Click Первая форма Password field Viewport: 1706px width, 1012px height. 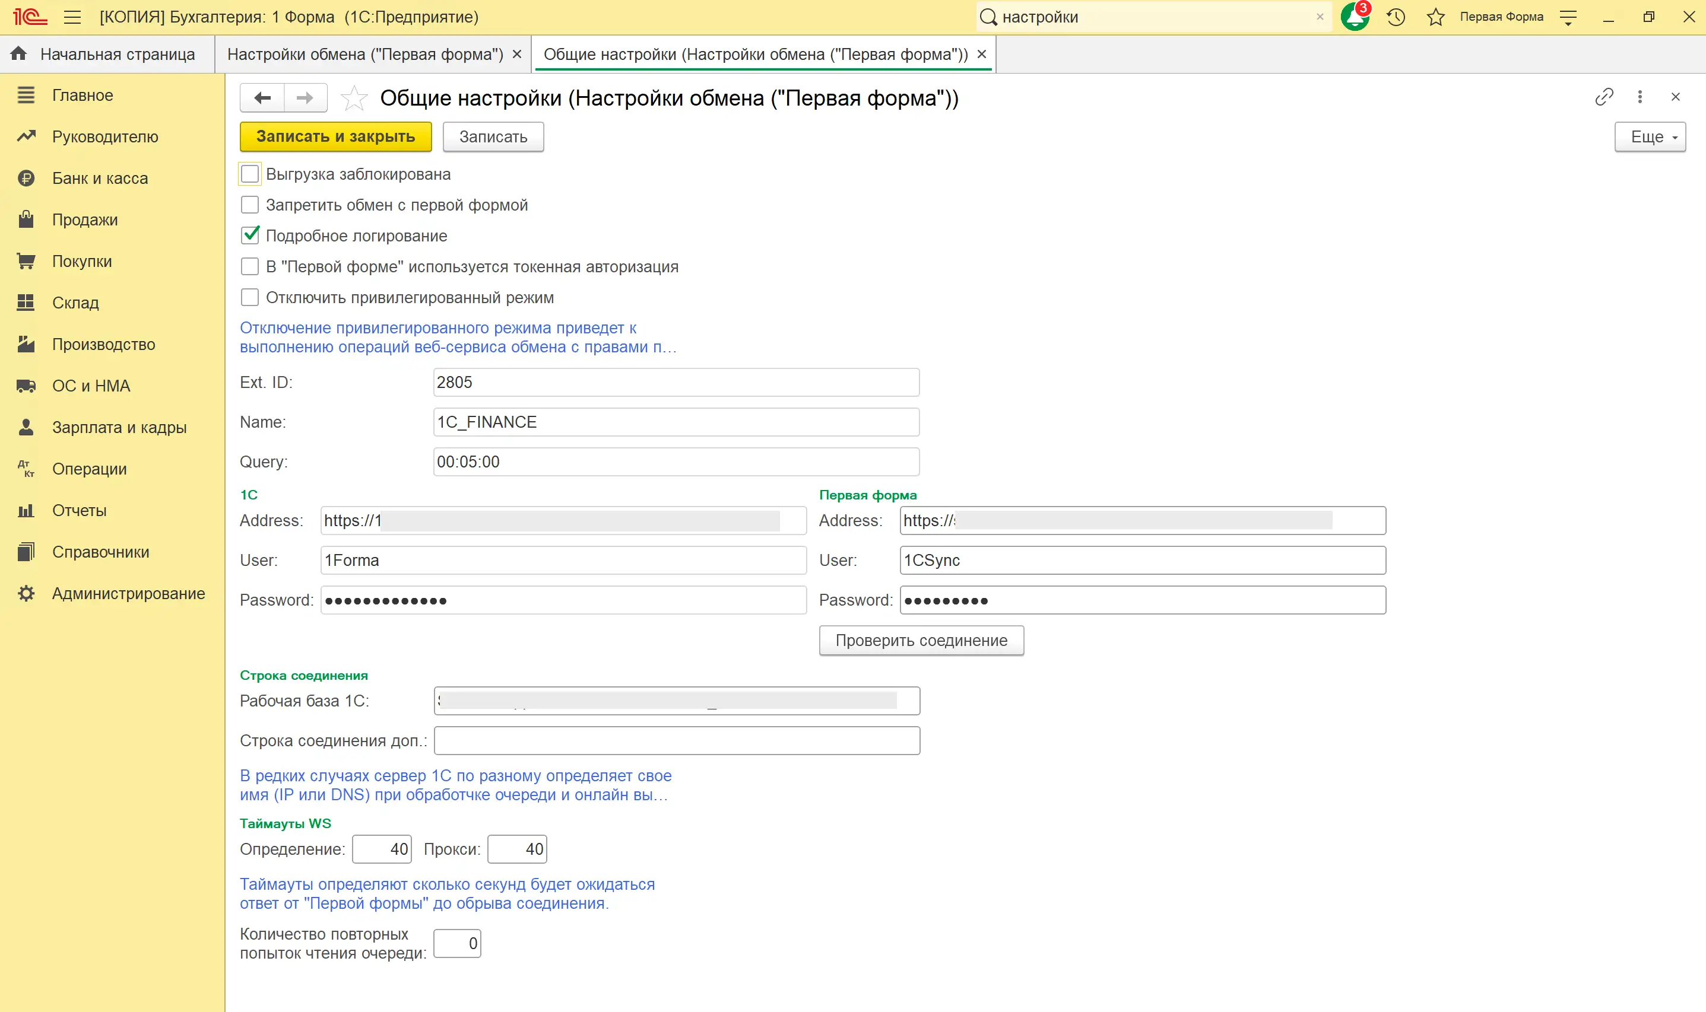(1143, 601)
